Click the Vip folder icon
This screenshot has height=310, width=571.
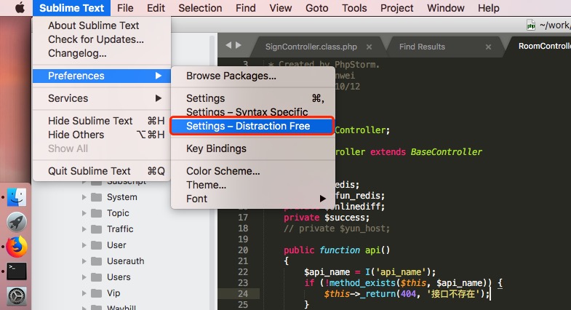[96, 293]
